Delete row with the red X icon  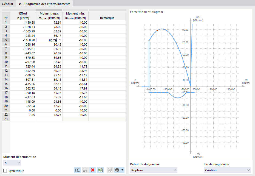point(93,170)
